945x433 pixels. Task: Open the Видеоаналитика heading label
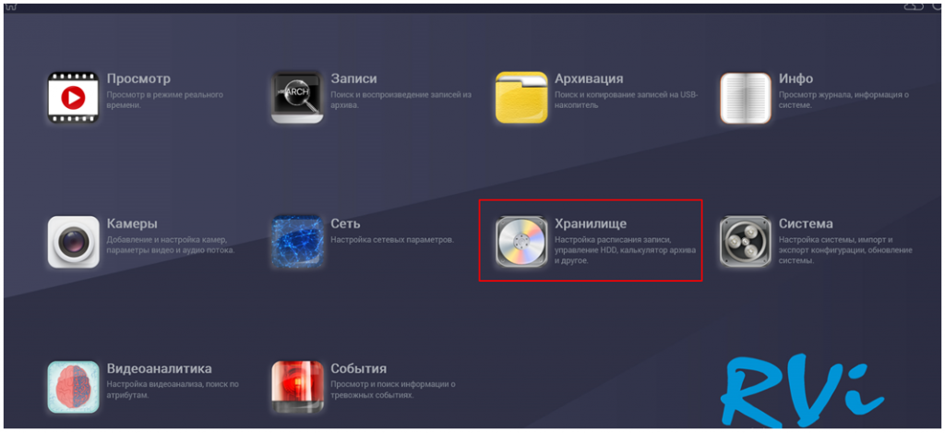(159, 368)
